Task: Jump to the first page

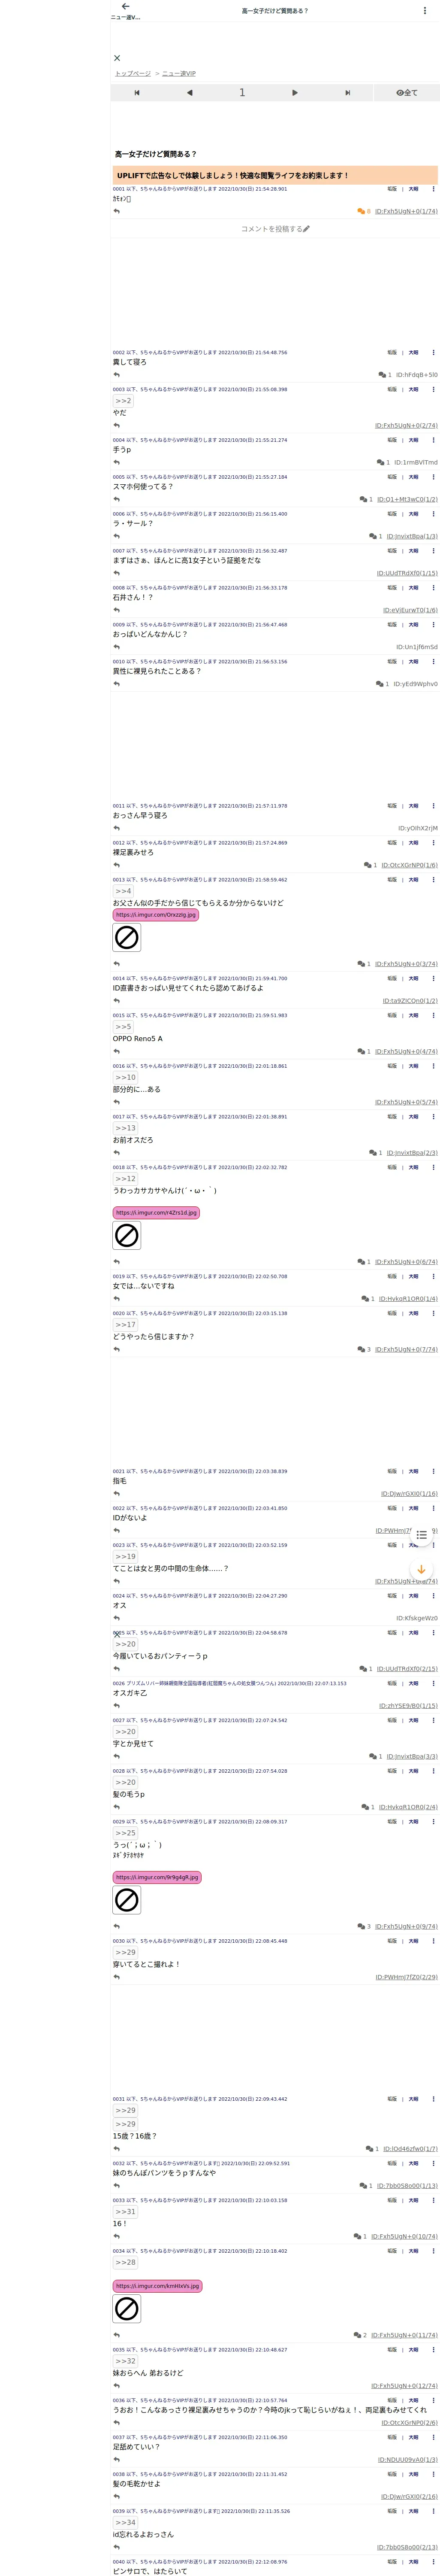Action: (x=137, y=93)
